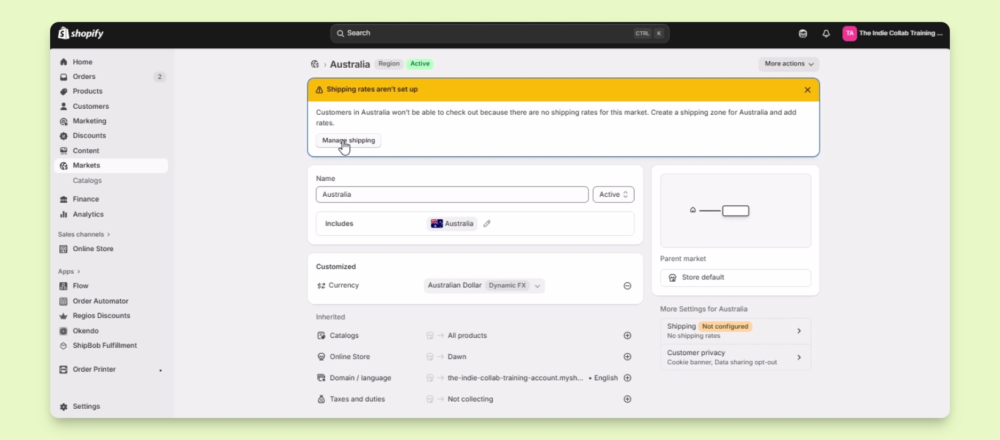1000x440 pixels.
Task: Open Catalogs submenu item
Action: coord(87,181)
